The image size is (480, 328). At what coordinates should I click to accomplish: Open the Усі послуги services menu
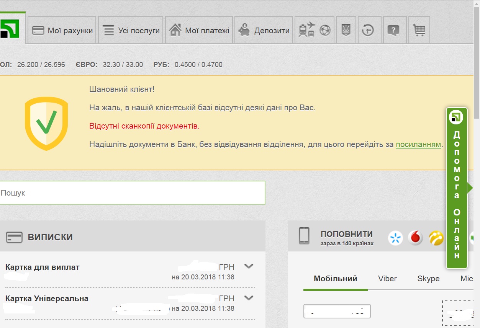pos(131,30)
